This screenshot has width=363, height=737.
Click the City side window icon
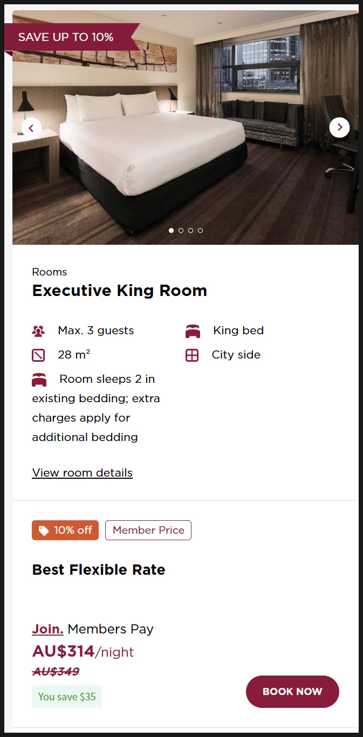pos(192,355)
